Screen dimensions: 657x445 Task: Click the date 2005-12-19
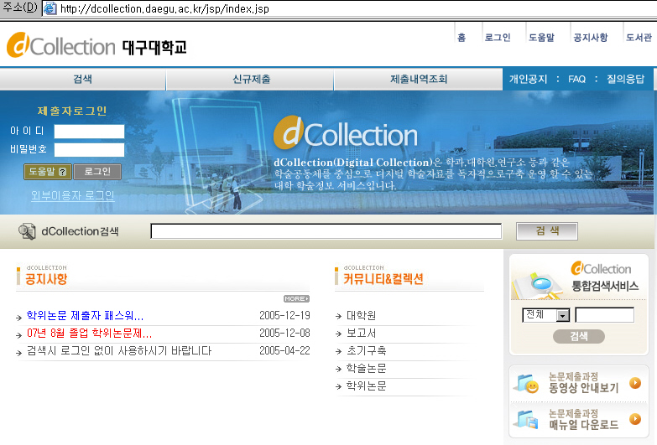[284, 315]
